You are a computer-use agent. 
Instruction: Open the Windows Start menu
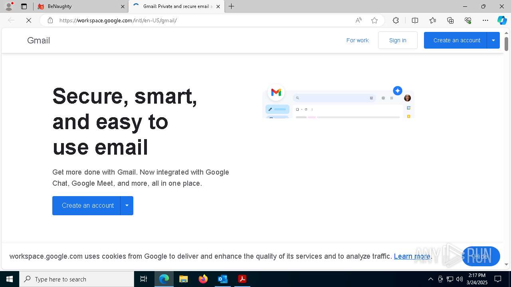(x=10, y=279)
